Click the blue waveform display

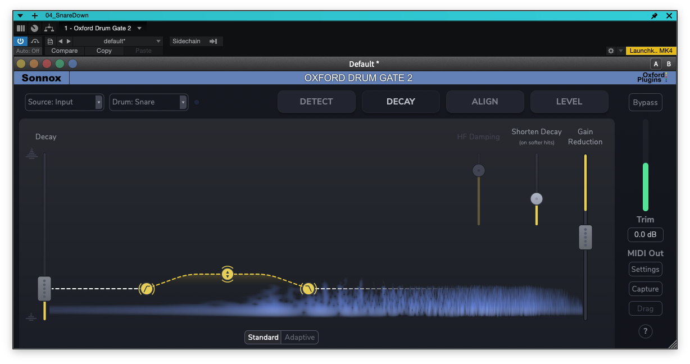(316, 301)
